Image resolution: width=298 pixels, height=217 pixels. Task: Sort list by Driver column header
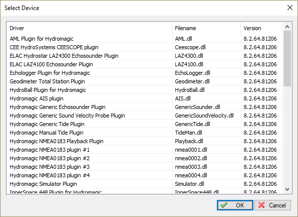(x=89, y=28)
